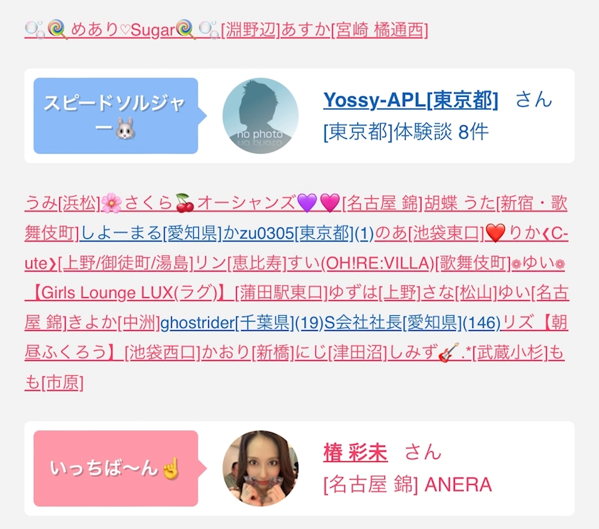Image resolution: width=599 pixels, height=529 pixels.
Task: Open the 椿 彩未 name link
Action: point(355,453)
